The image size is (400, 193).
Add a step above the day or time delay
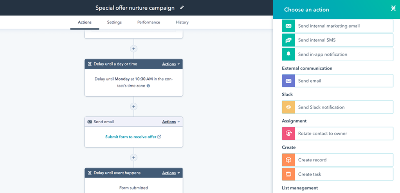coord(134,49)
